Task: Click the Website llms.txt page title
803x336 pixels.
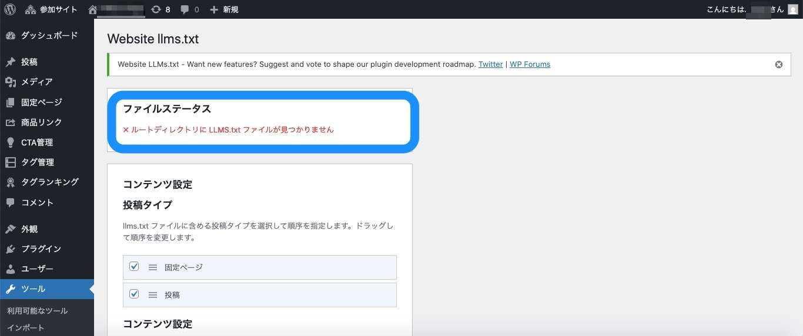Action: pos(153,39)
